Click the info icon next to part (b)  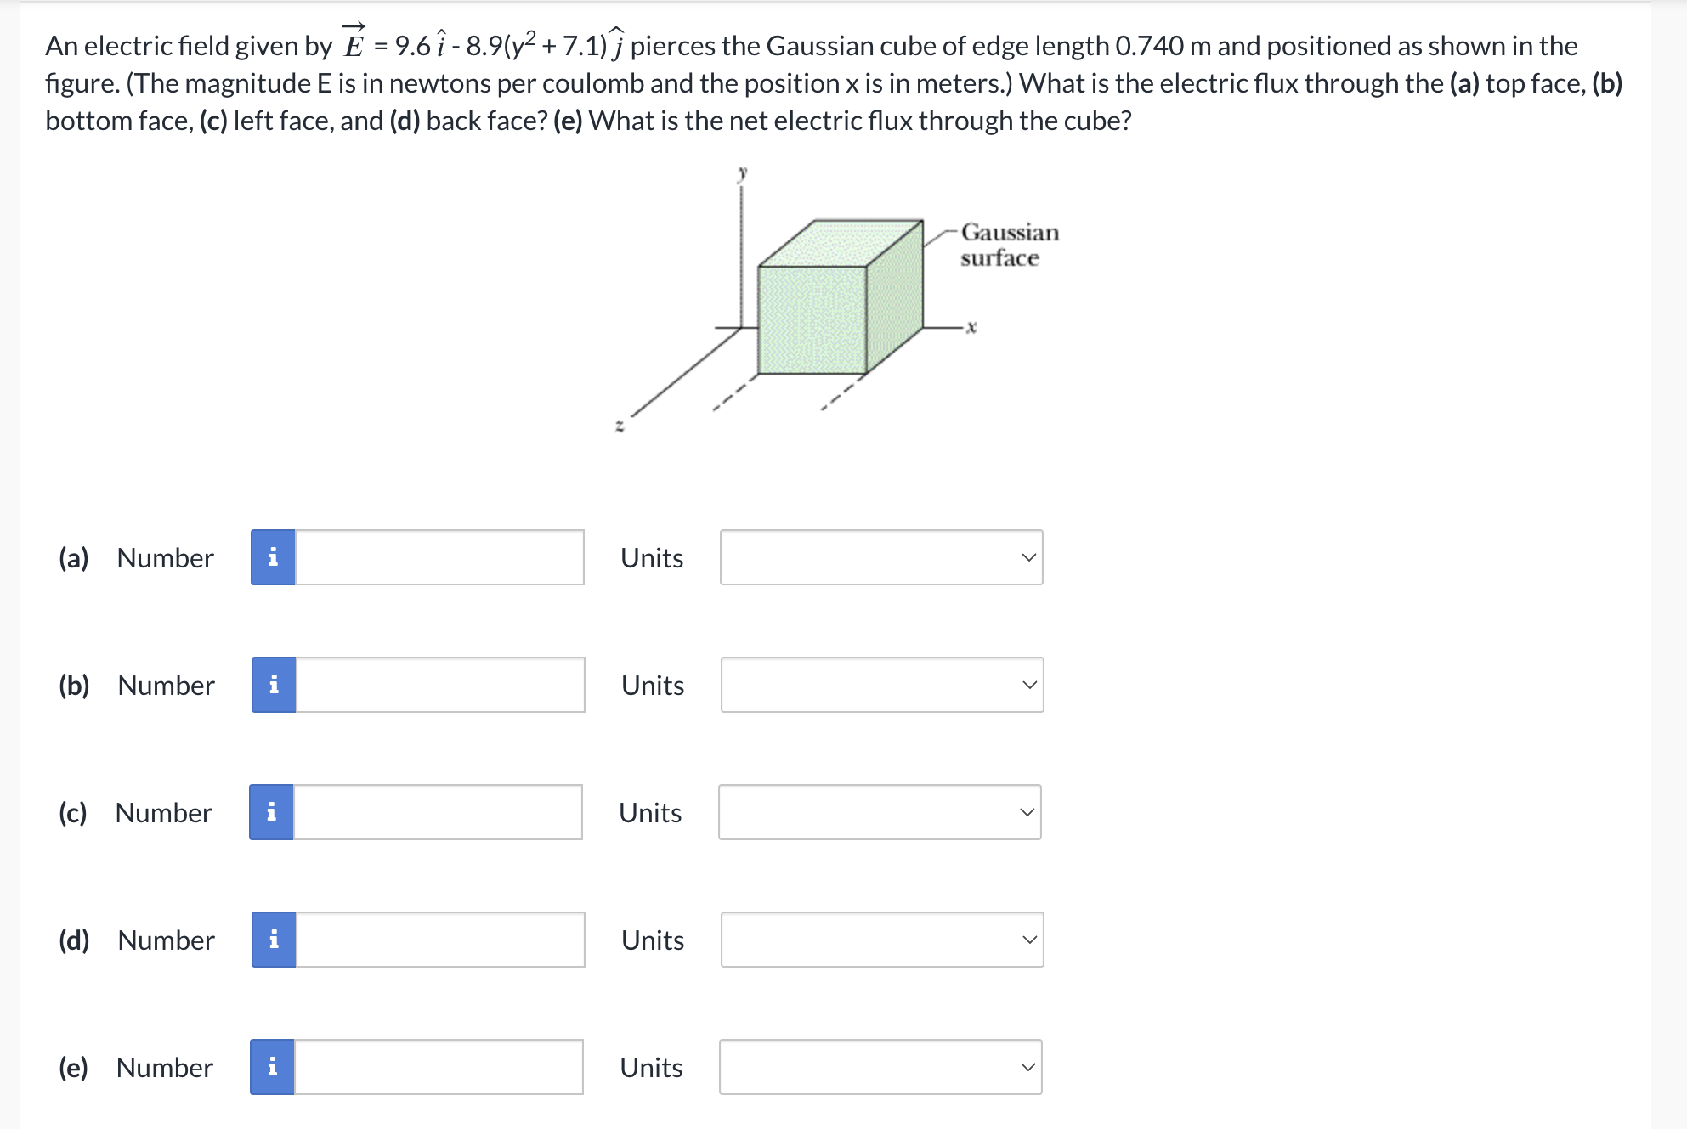click(272, 685)
